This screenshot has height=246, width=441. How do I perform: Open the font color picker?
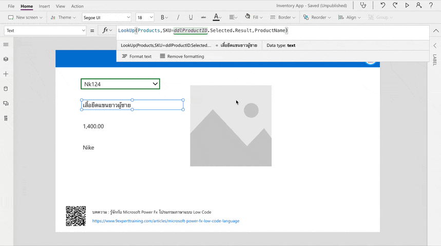click(217, 17)
